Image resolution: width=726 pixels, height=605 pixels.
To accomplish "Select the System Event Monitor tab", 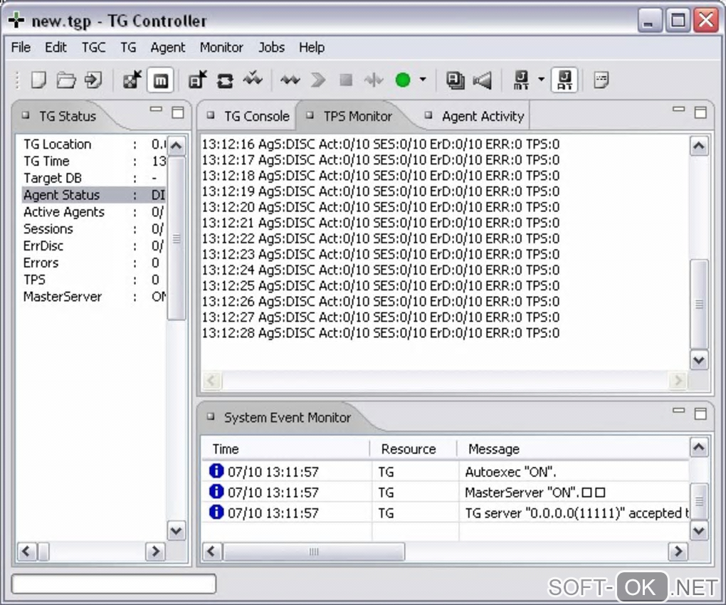I will pyautogui.click(x=280, y=418).
